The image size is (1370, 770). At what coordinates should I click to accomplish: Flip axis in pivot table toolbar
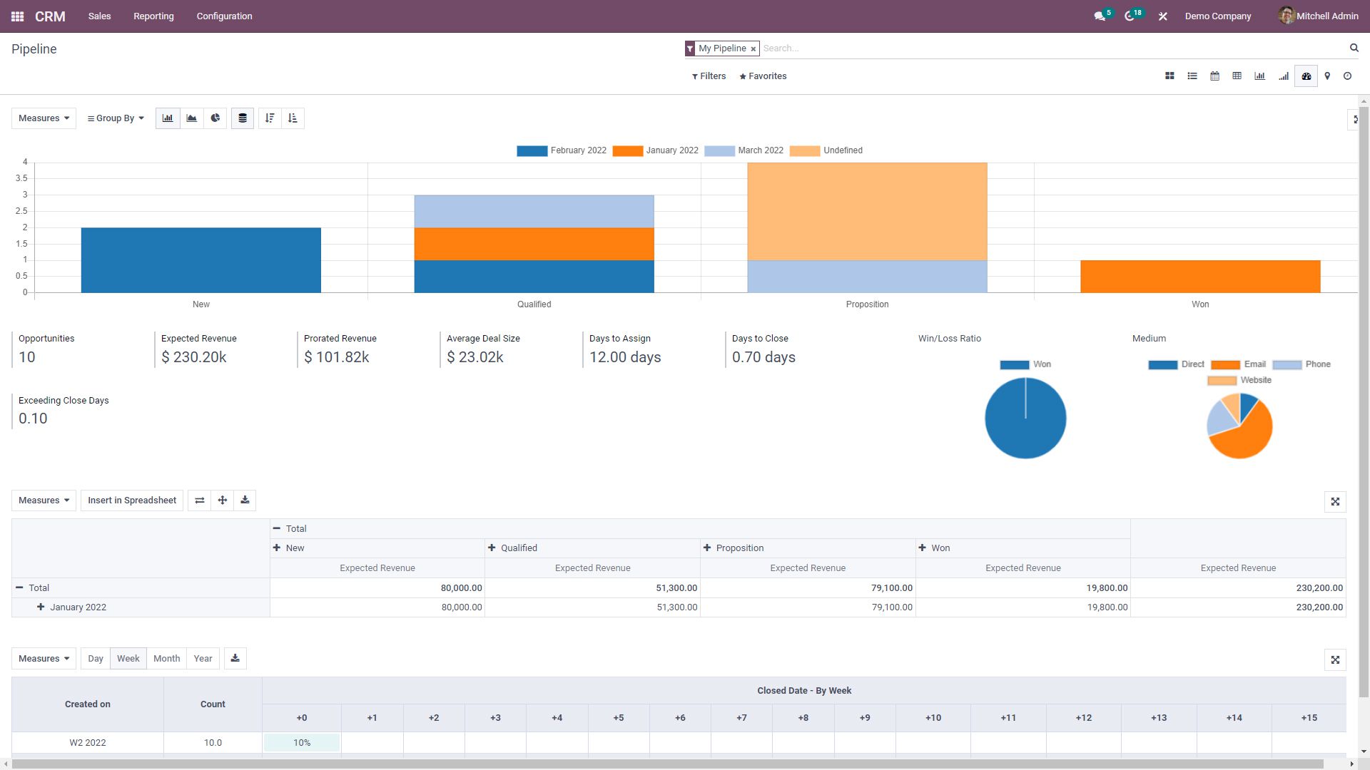[200, 500]
